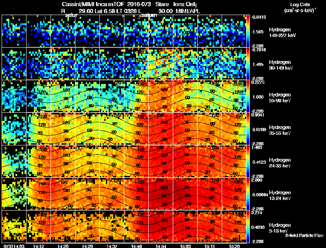The image size is (326, 248).
Task: Click the word Stare in the header
Action: click(162, 4)
